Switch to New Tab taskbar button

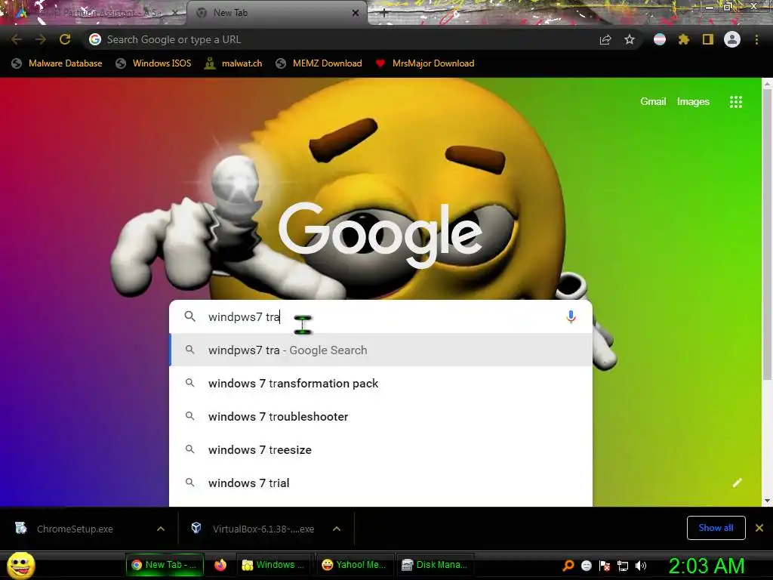(165, 565)
